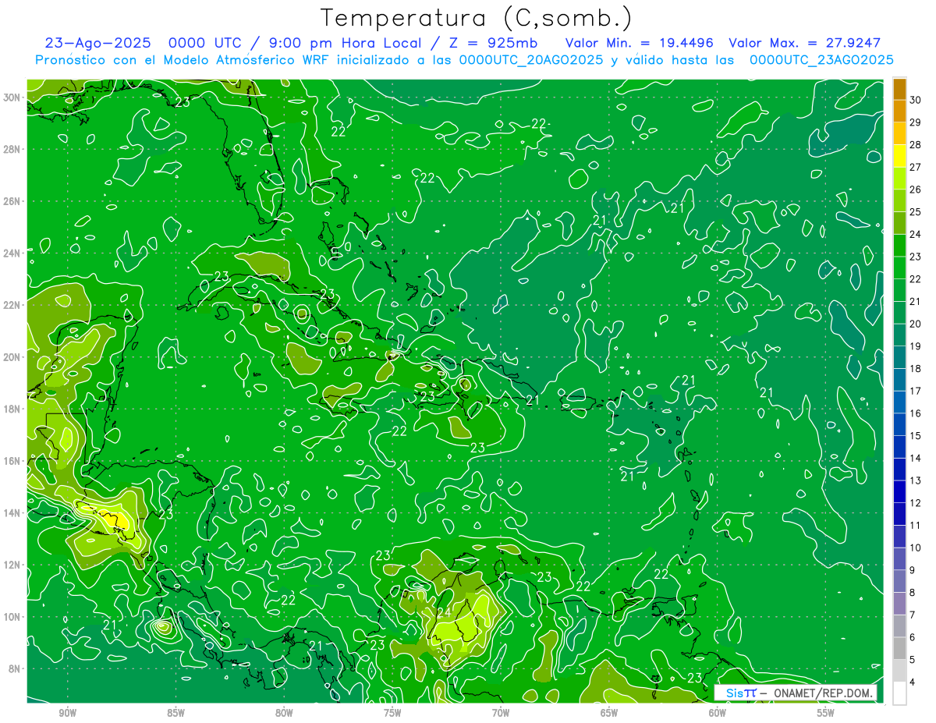Screen dimensions: 936x723
Task: Select the teal swatch between 19 and 20
Action: click(900, 335)
